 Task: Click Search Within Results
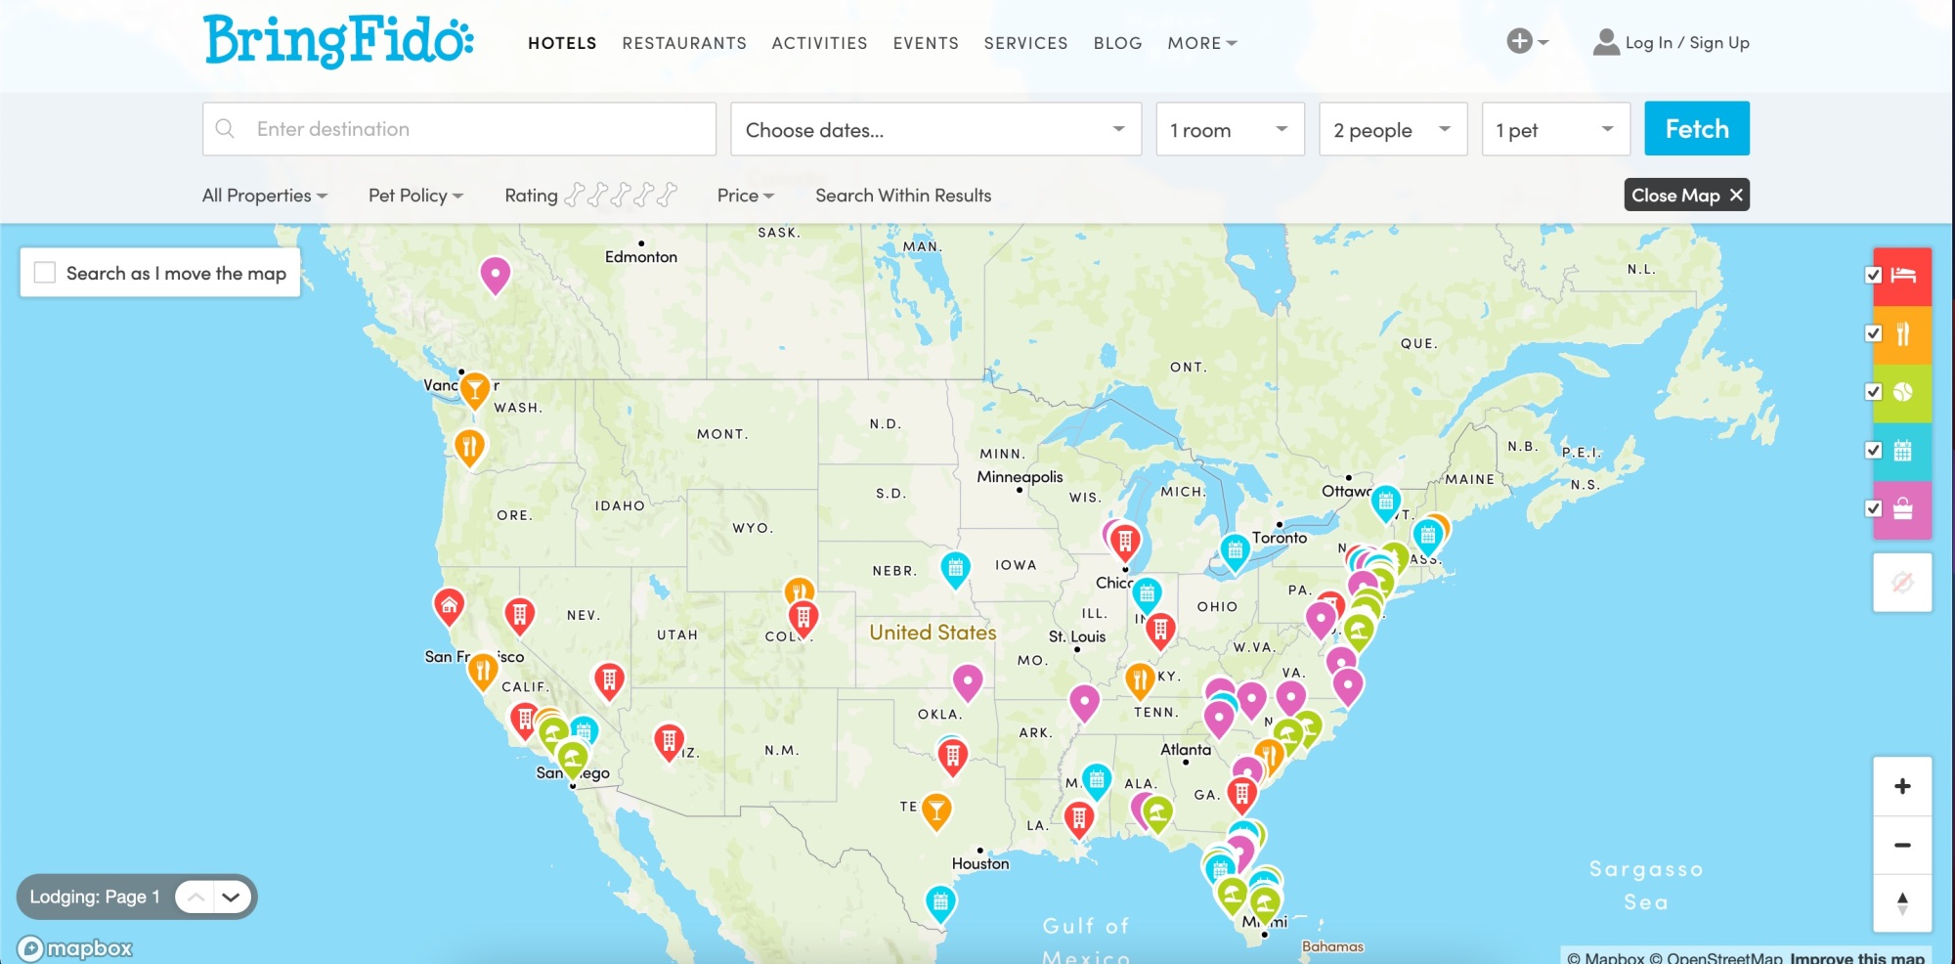[x=903, y=196]
